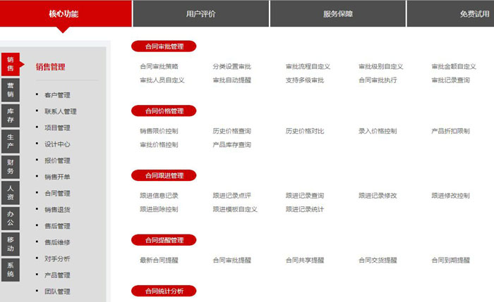This screenshot has width=494, height=302.
Task: Select the 免费试用 tab
Action: pos(473,13)
